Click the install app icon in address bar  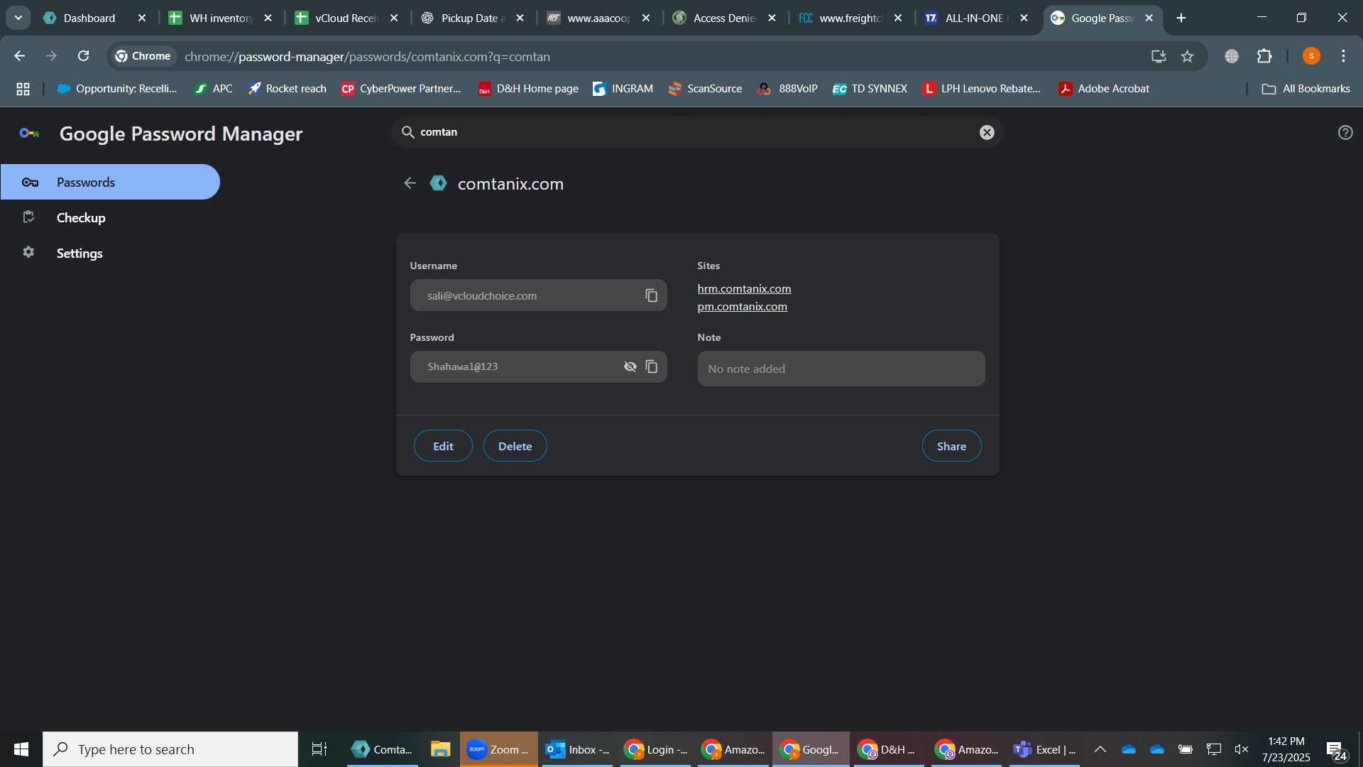click(x=1159, y=56)
